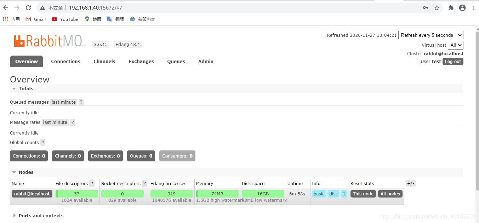Reset stats for This node

[363, 194]
